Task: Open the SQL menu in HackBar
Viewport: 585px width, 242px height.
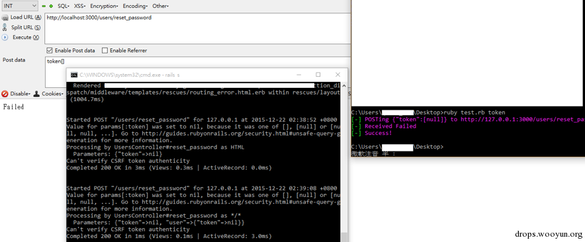Action: pos(64,7)
